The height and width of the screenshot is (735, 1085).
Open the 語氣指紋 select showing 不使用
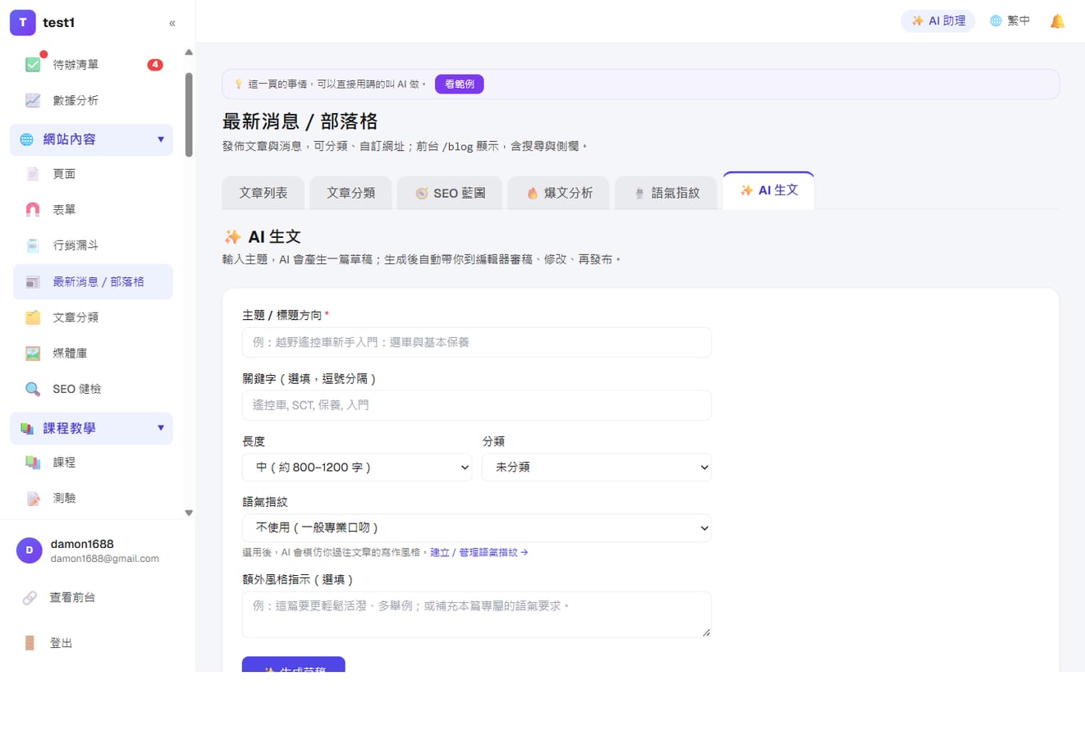(477, 528)
